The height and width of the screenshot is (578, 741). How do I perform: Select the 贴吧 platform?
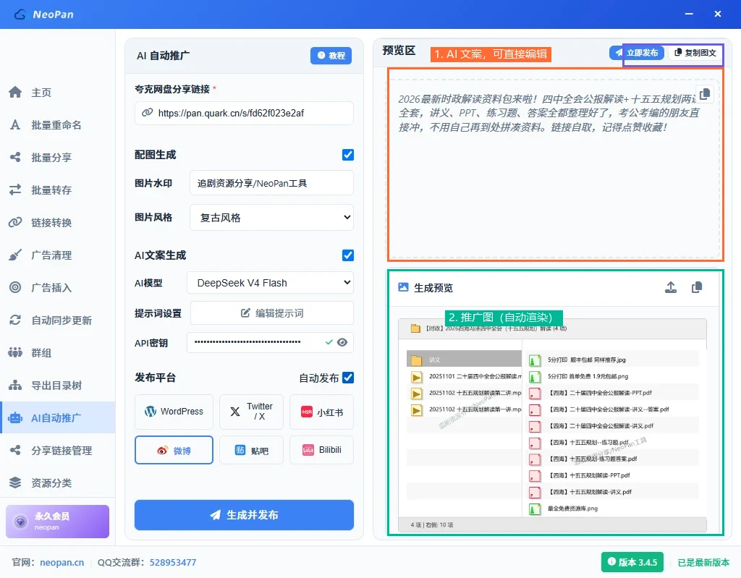click(251, 450)
